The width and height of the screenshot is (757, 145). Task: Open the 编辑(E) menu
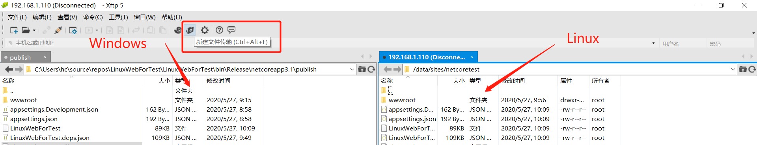[x=42, y=17]
